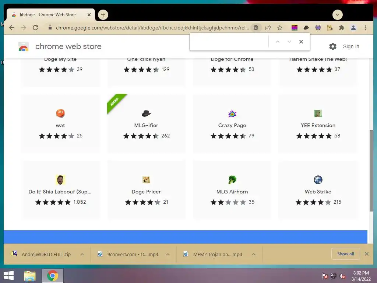Open File Explorer from the taskbar
The image size is (377, 283).
30,276
